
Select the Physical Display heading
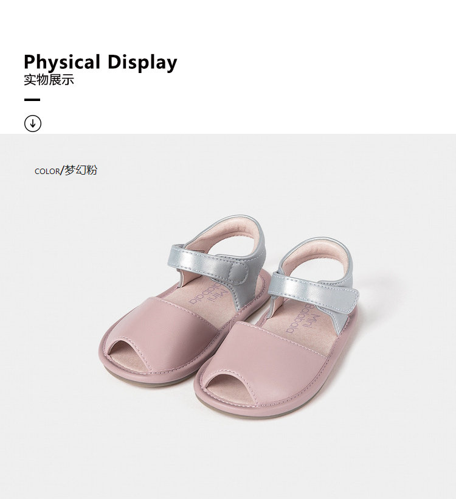100,63
